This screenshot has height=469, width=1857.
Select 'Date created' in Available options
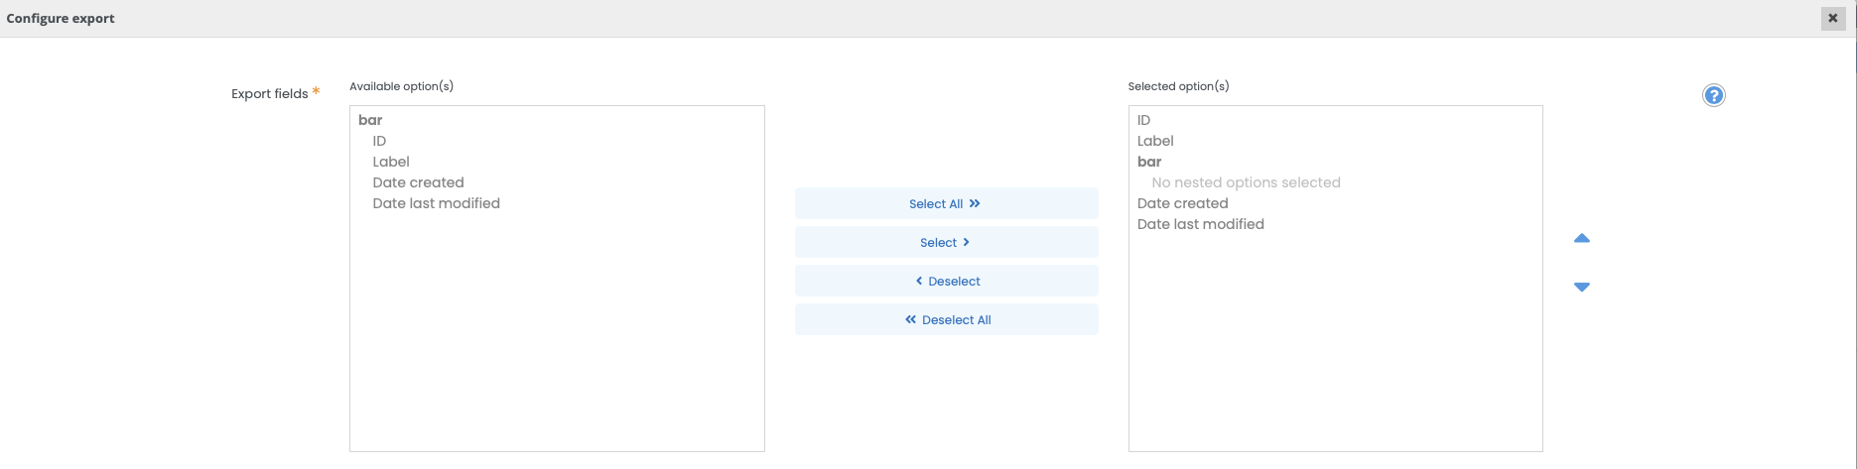pos(418,182)
